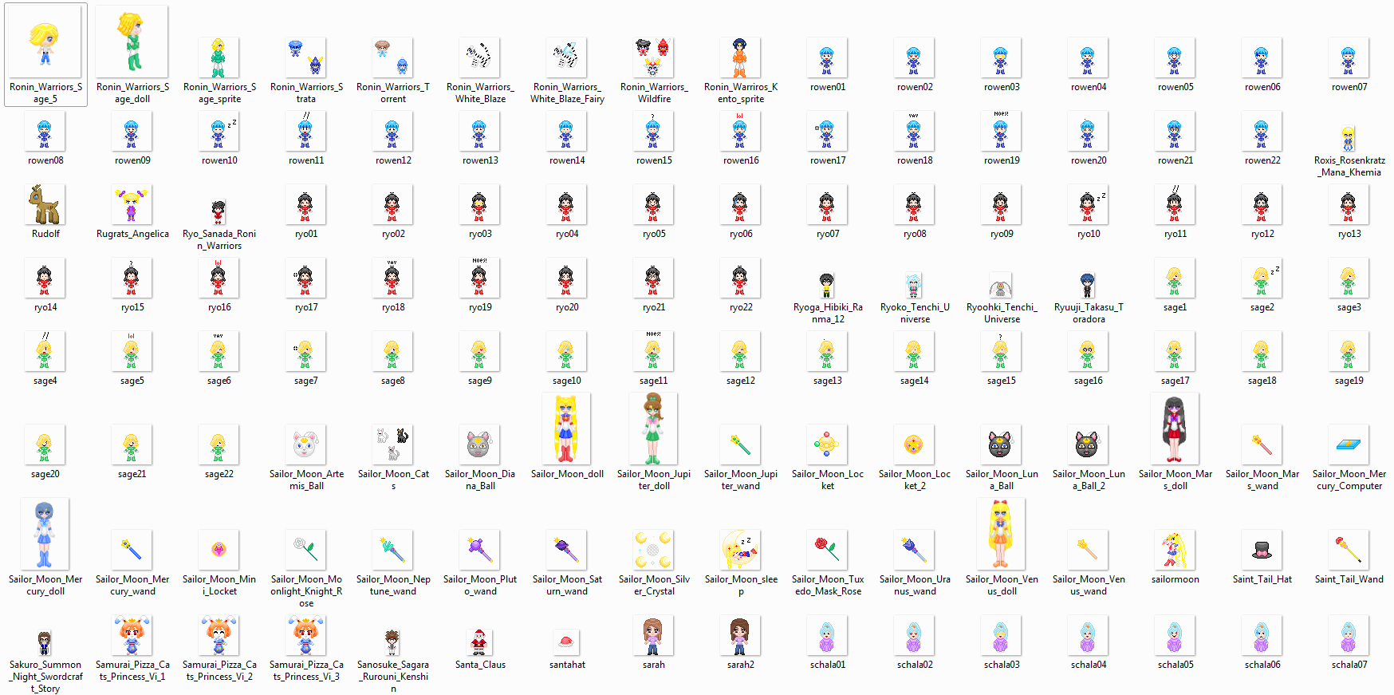Select the Saint_Tail_Hat icon
The image size is (1394, 695).
(1262, 550)
